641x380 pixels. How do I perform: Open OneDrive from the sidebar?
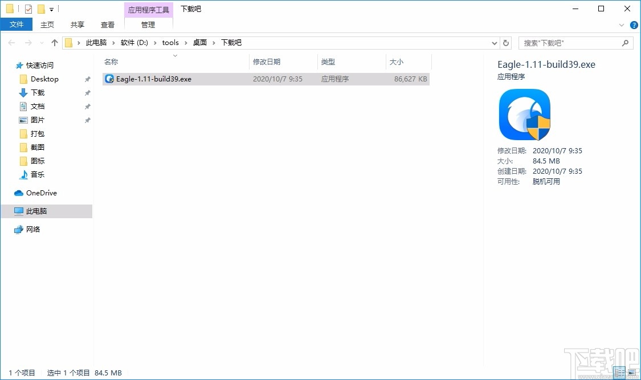tap(42, 193)
